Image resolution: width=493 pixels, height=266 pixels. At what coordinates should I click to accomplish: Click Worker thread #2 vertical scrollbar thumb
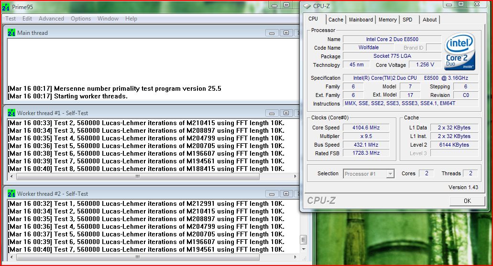304,240
